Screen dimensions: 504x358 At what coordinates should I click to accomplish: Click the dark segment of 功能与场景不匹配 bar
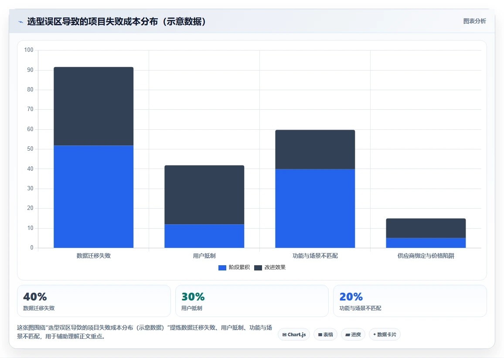pyautogui.click(x=315, y=149)
